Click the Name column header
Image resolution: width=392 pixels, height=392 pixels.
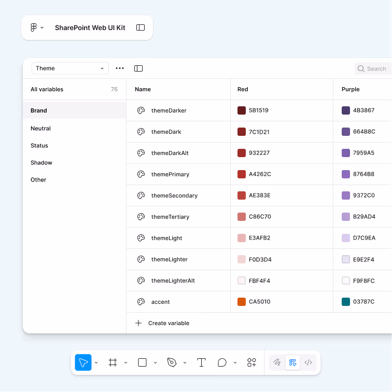[143, 89]
